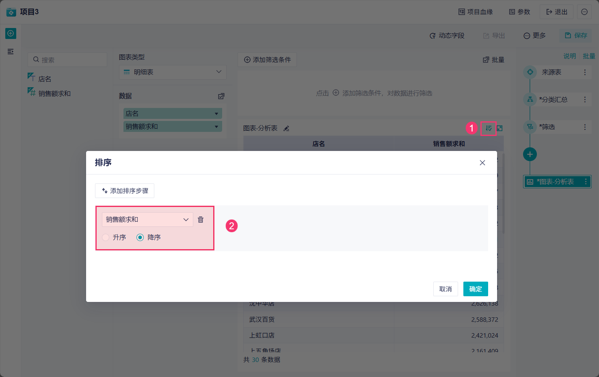Open the 数据 panel batch-select icon

pos(221,96)
